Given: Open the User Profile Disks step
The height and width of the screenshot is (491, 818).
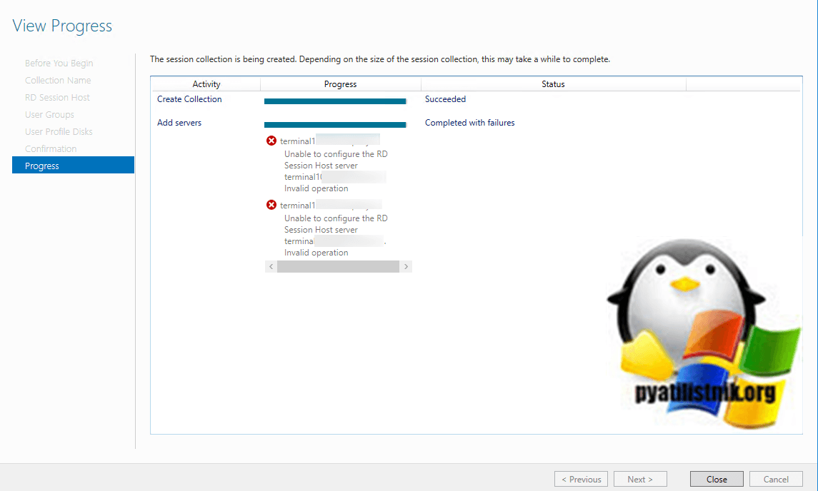Looking at the screenshot, I should click(59, 131).
